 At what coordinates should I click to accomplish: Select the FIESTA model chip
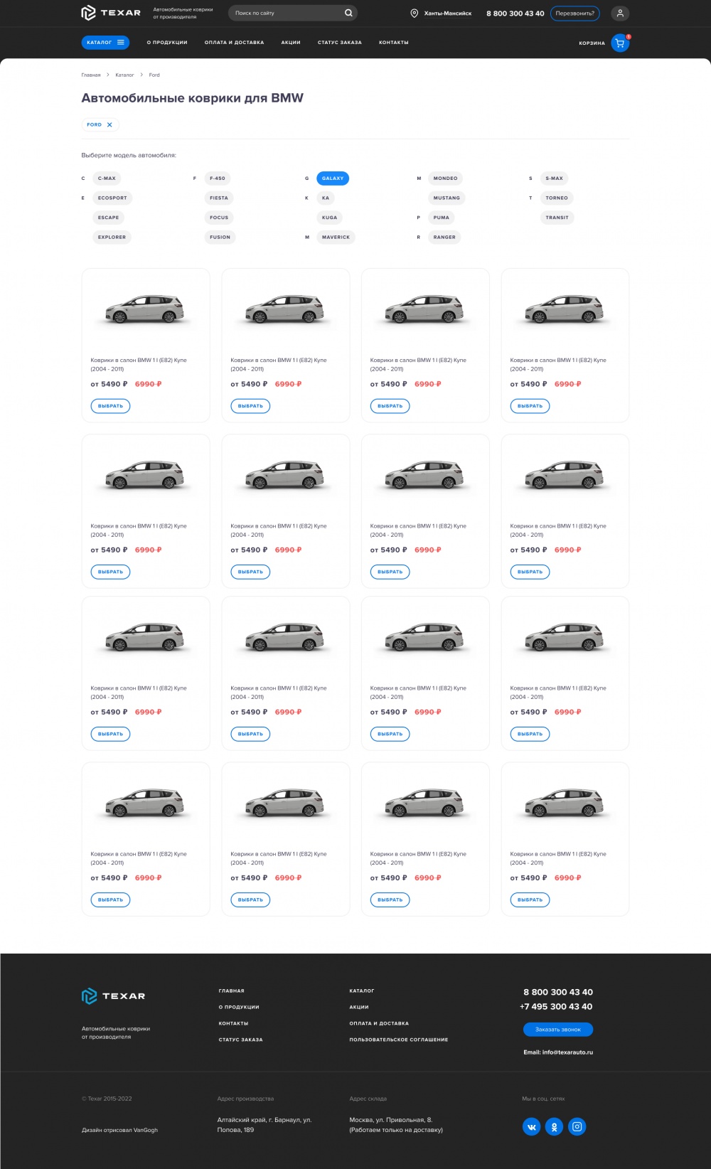219,198
